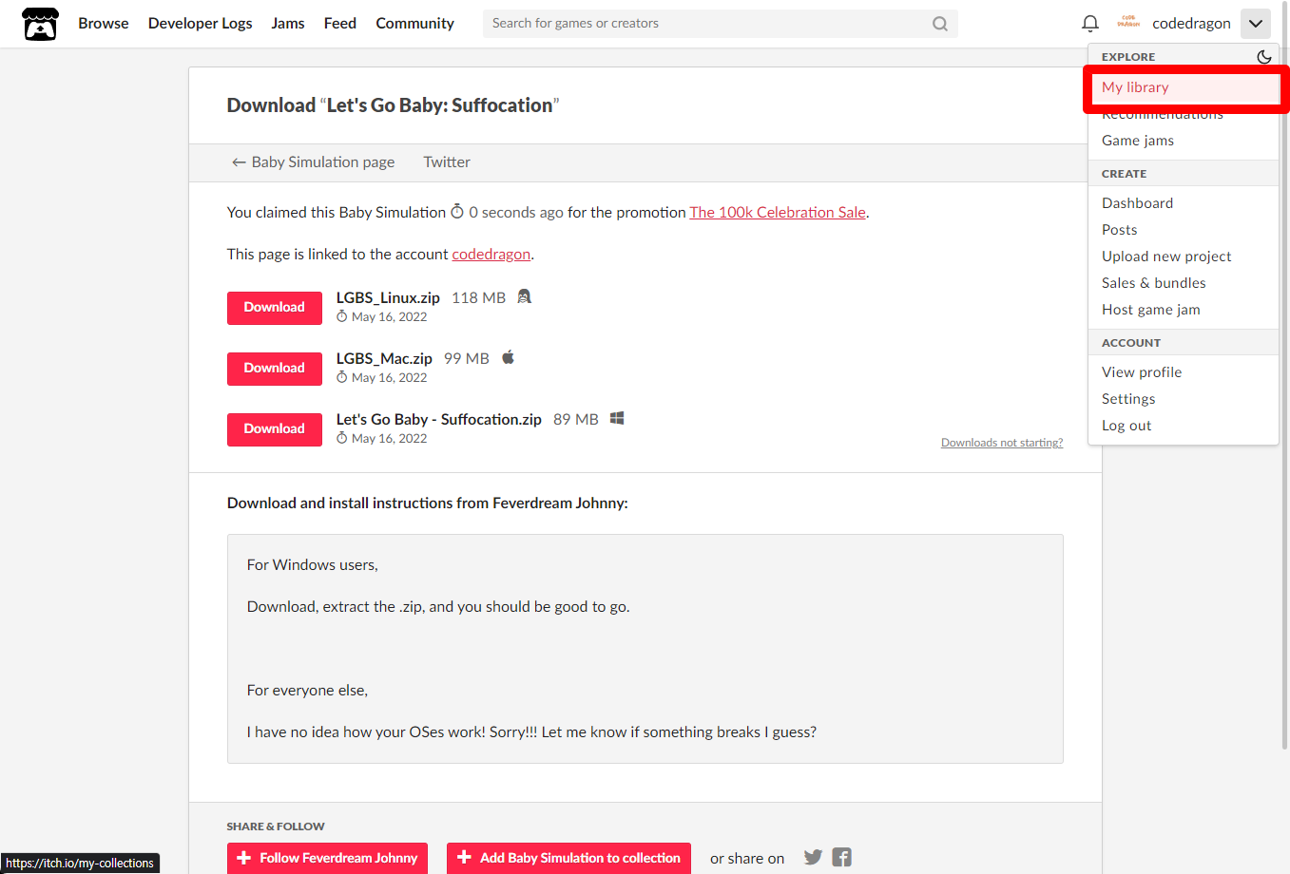Open Sales & bundles
1290x874 pixels.
pos(1184,283)
